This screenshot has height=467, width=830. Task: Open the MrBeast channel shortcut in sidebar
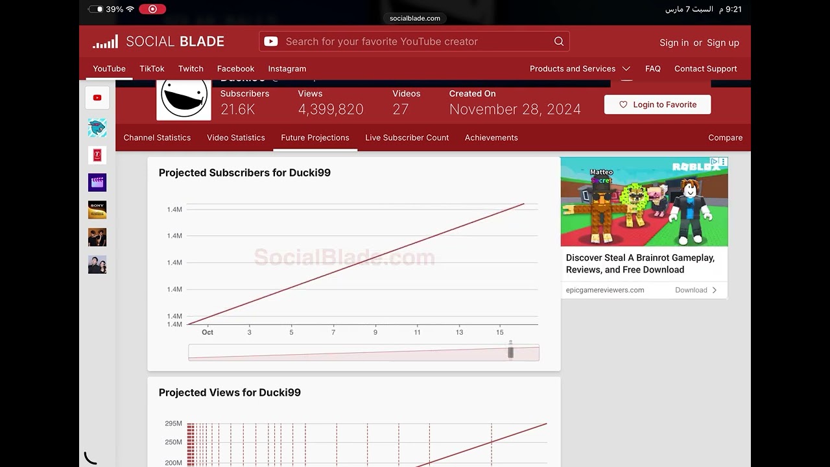point(97,128)
